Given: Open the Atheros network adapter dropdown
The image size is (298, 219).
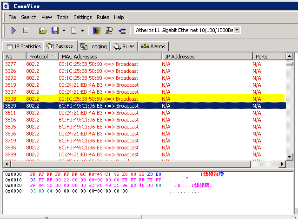Looking at the screenshot, I should [x=237, y=30].
